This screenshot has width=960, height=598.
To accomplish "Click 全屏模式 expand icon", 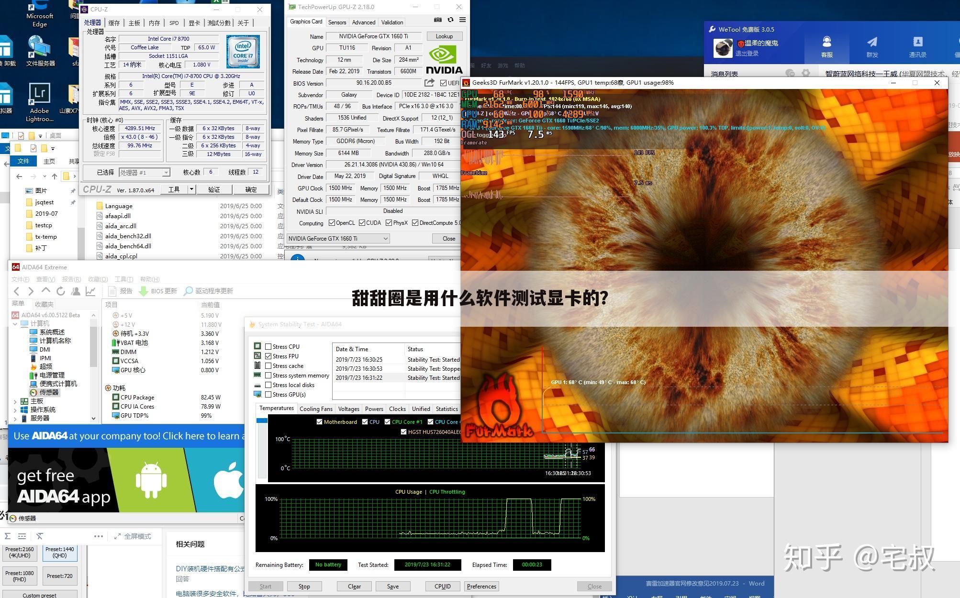I will tap(117, 536).
